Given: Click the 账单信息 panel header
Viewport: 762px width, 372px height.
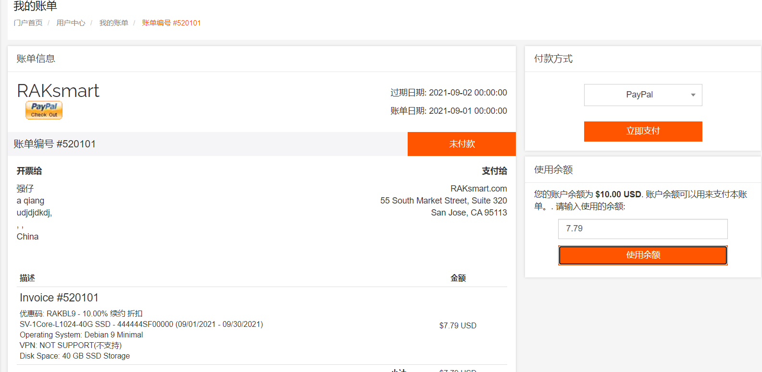Looking at the screenshot, I should (36, 59).
